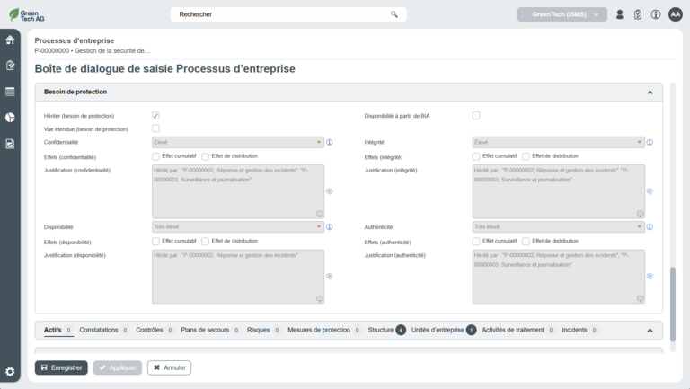Click the edit document sidebar icon
The width and height of the screenshot is (690, 389).
tap(10, 66)
